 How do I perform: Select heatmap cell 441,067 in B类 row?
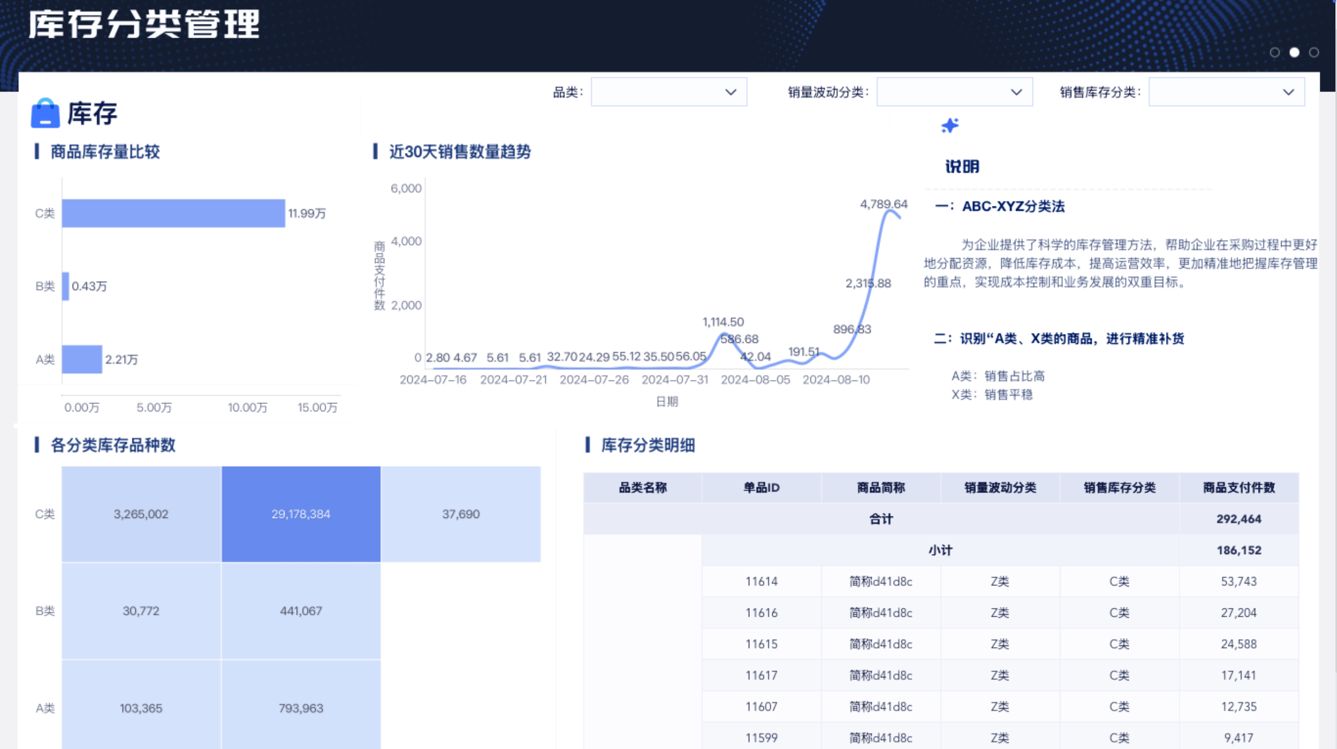[x=301, y=610]
